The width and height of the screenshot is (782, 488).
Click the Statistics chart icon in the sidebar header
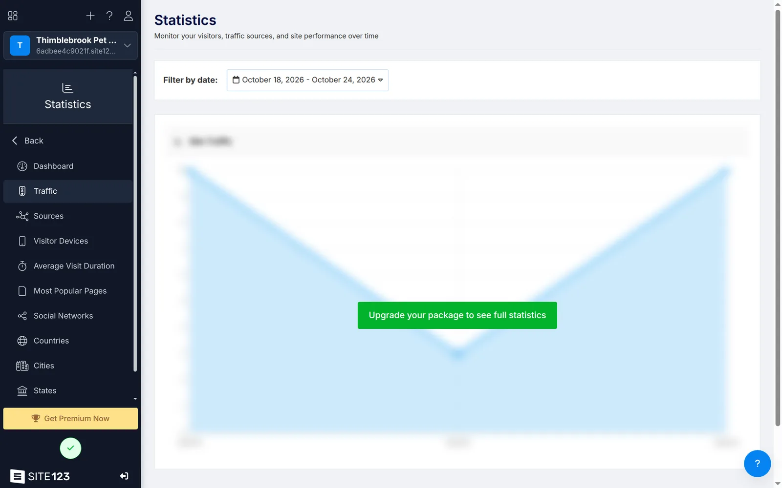67,88
